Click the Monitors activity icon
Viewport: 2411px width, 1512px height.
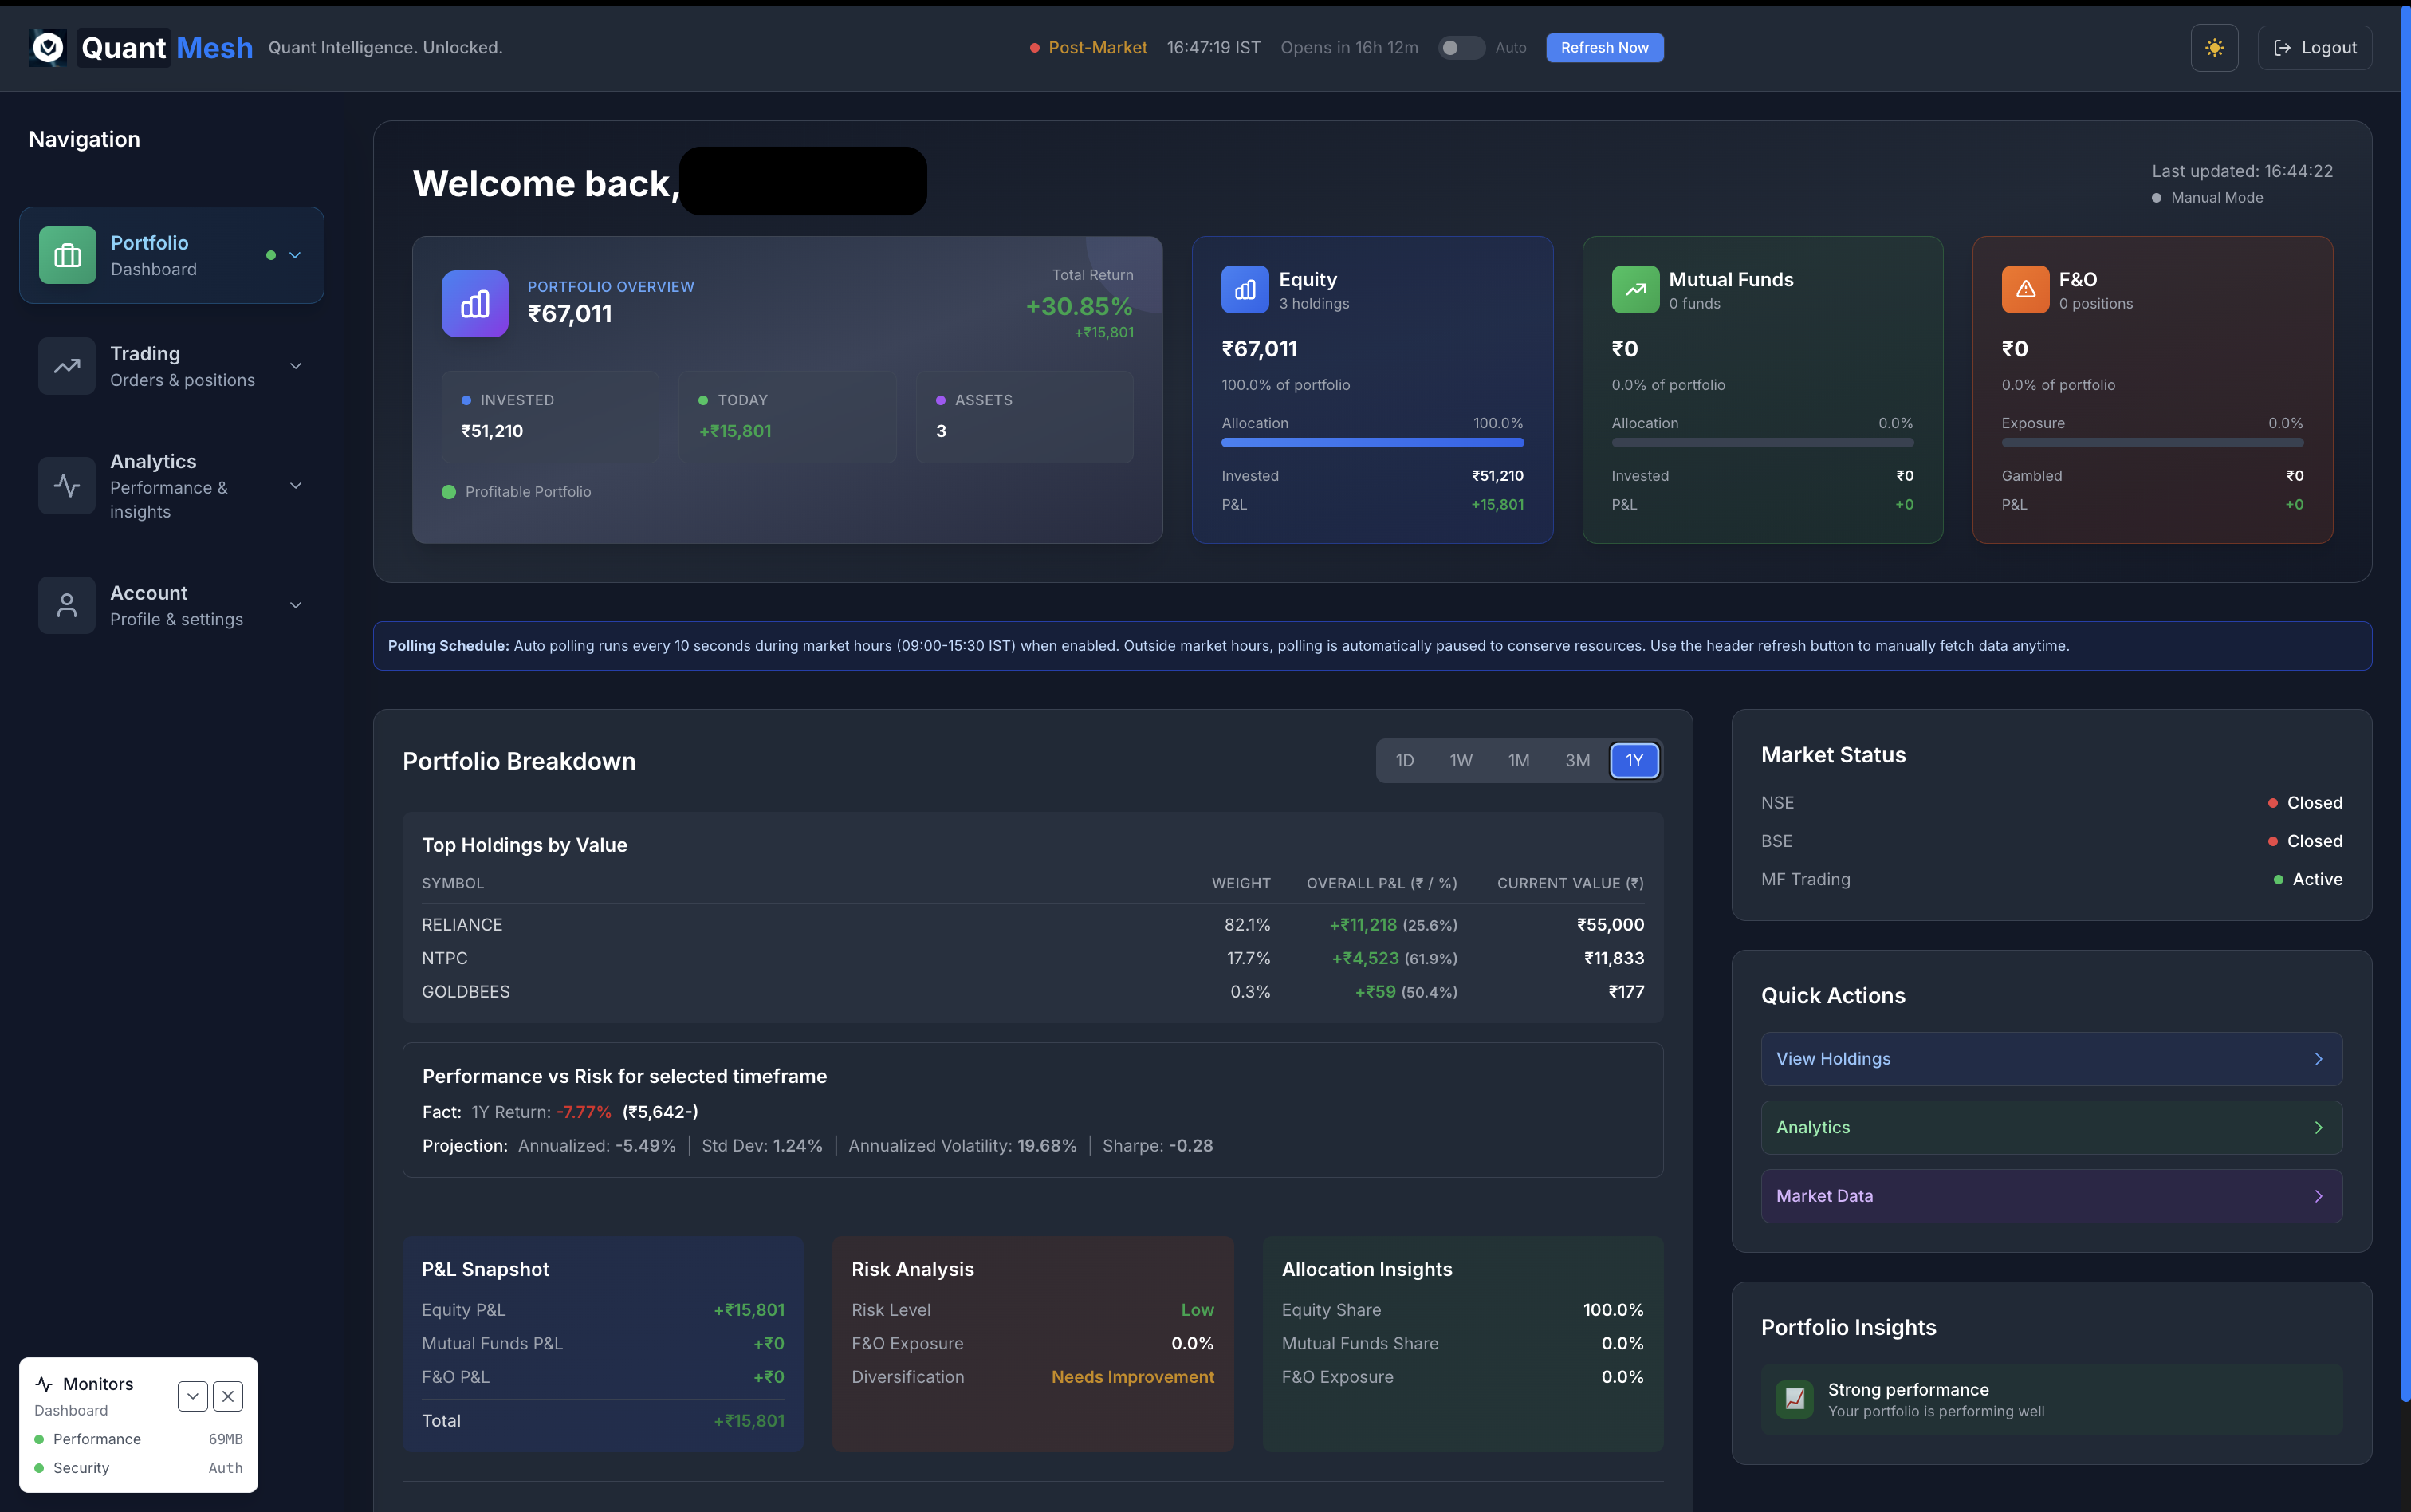click(44, 1384)
